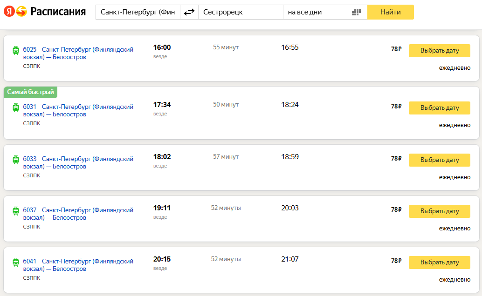The height and width of the screenshot is (296, 482).
Task: Open route 6025 Санкт-Петербург — Белоостров link
Action: (87, 53)
